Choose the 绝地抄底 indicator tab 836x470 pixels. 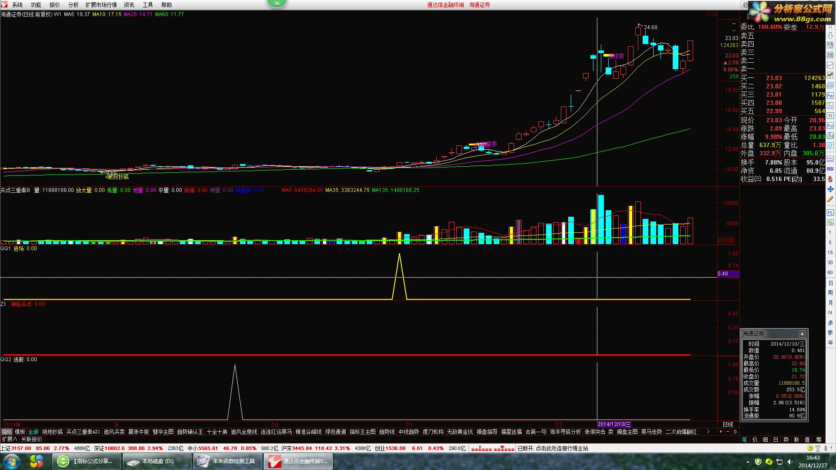click(53, 432)
